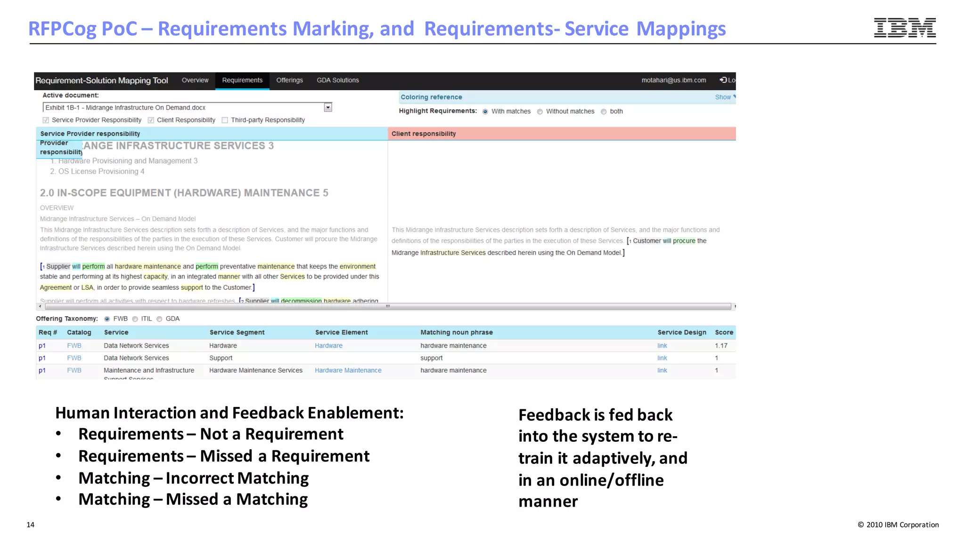The width and height of the screenshot is (965, 542).
Task: Click 'Client responsibility' pane header
Action: pos(562,134)
